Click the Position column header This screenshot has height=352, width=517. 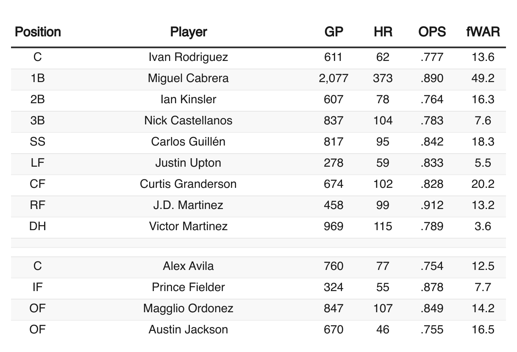(x=38, y=32)
